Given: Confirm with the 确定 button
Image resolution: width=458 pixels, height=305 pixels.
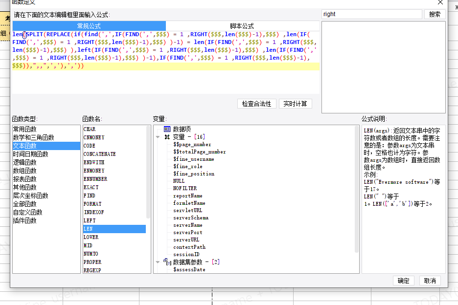Looking at the screenshot, I should (x=403, y=281).
